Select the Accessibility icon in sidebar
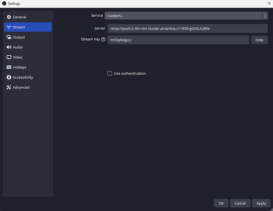 (x=9, y=77)
